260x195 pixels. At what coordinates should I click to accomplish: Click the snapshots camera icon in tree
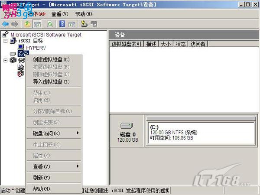(13, 60)
